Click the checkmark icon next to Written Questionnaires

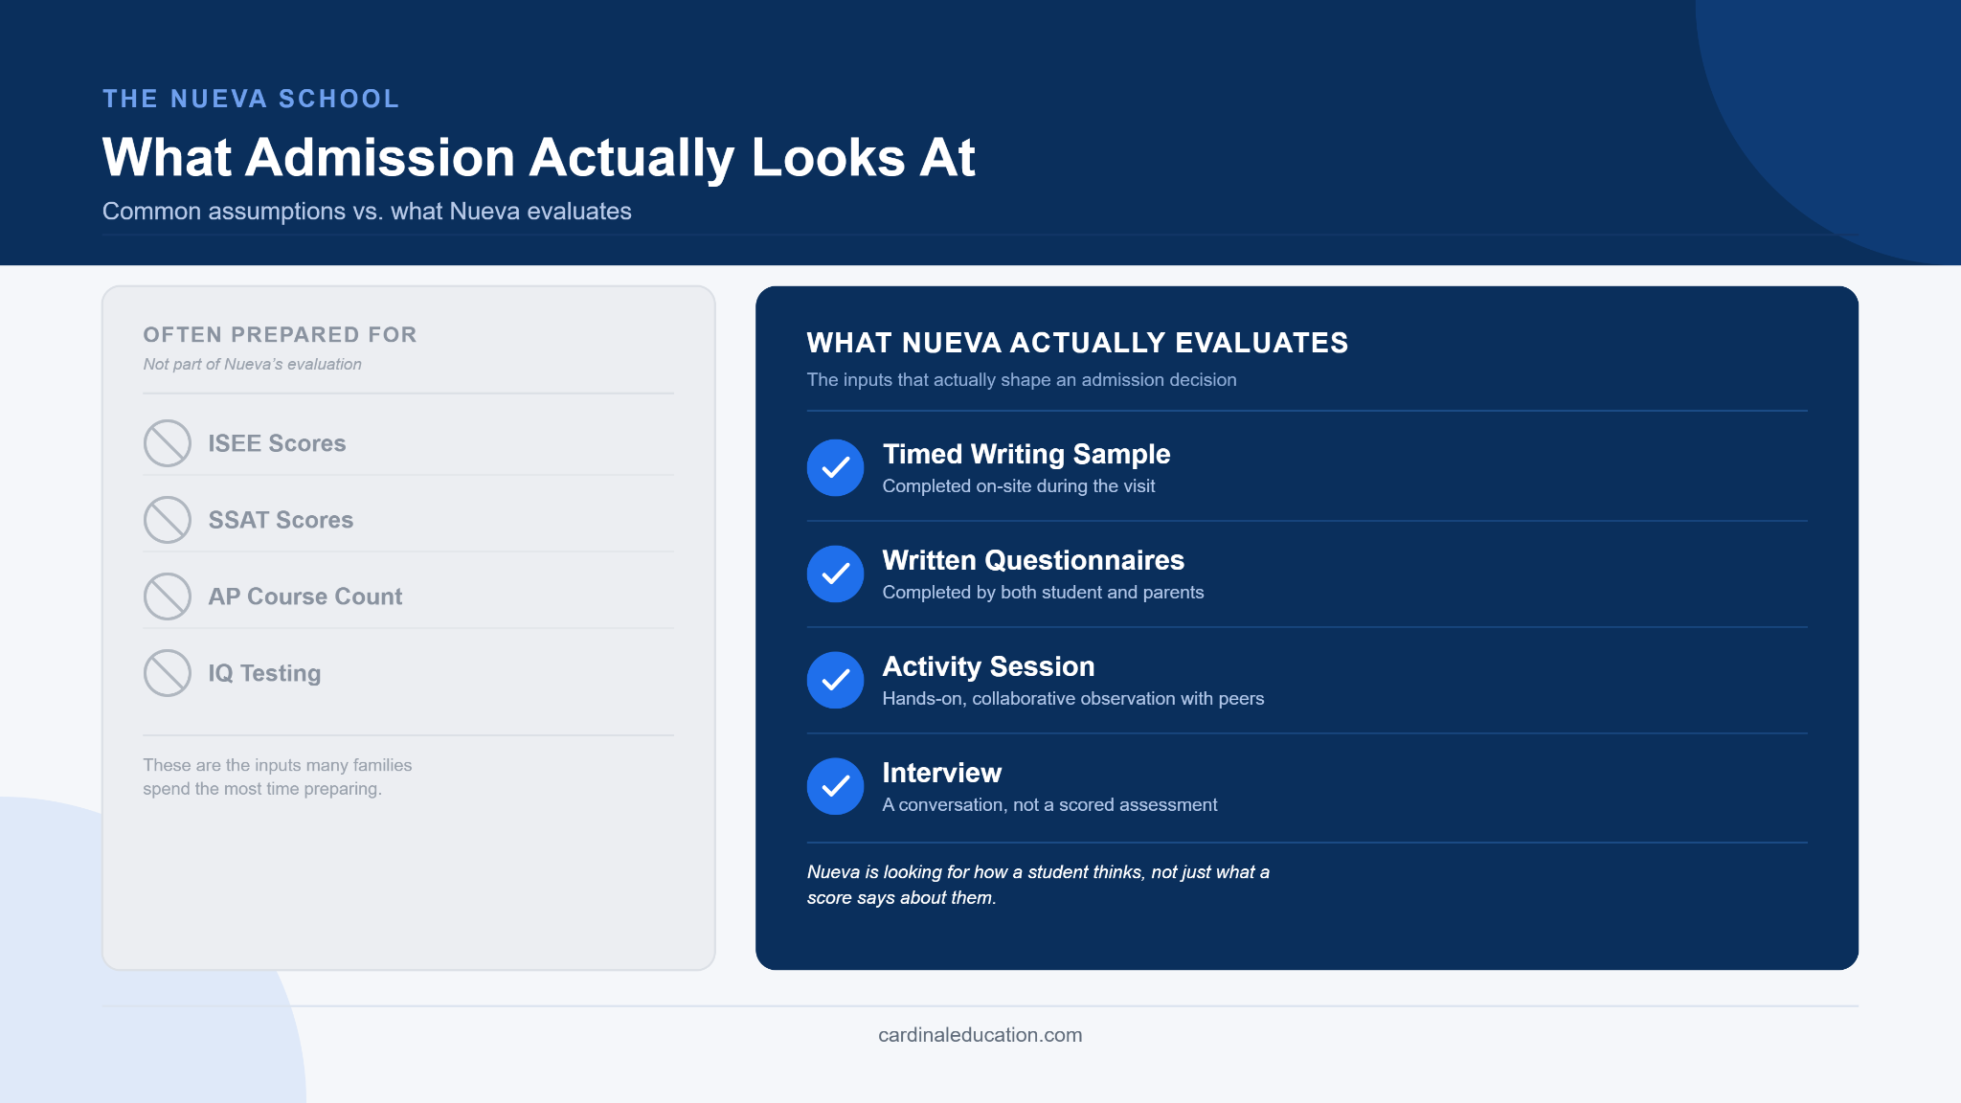coord(836,574)
